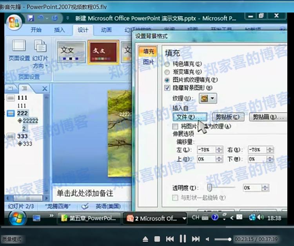Open the quick access toolbar customize arrow
The height and width of the screenshot is (246, 294).
click(x=68, y=18)
